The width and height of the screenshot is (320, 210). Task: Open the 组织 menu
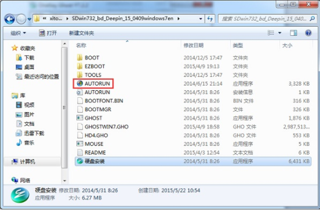tap(18, 33)
